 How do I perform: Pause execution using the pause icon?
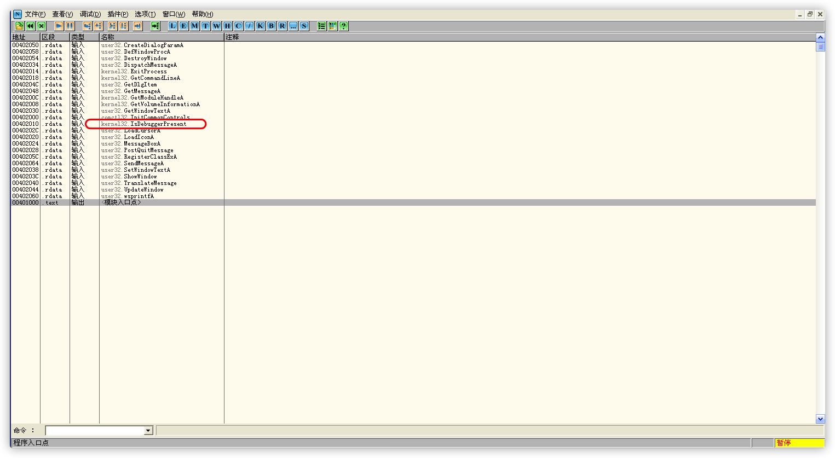click(x=70, y=26)
